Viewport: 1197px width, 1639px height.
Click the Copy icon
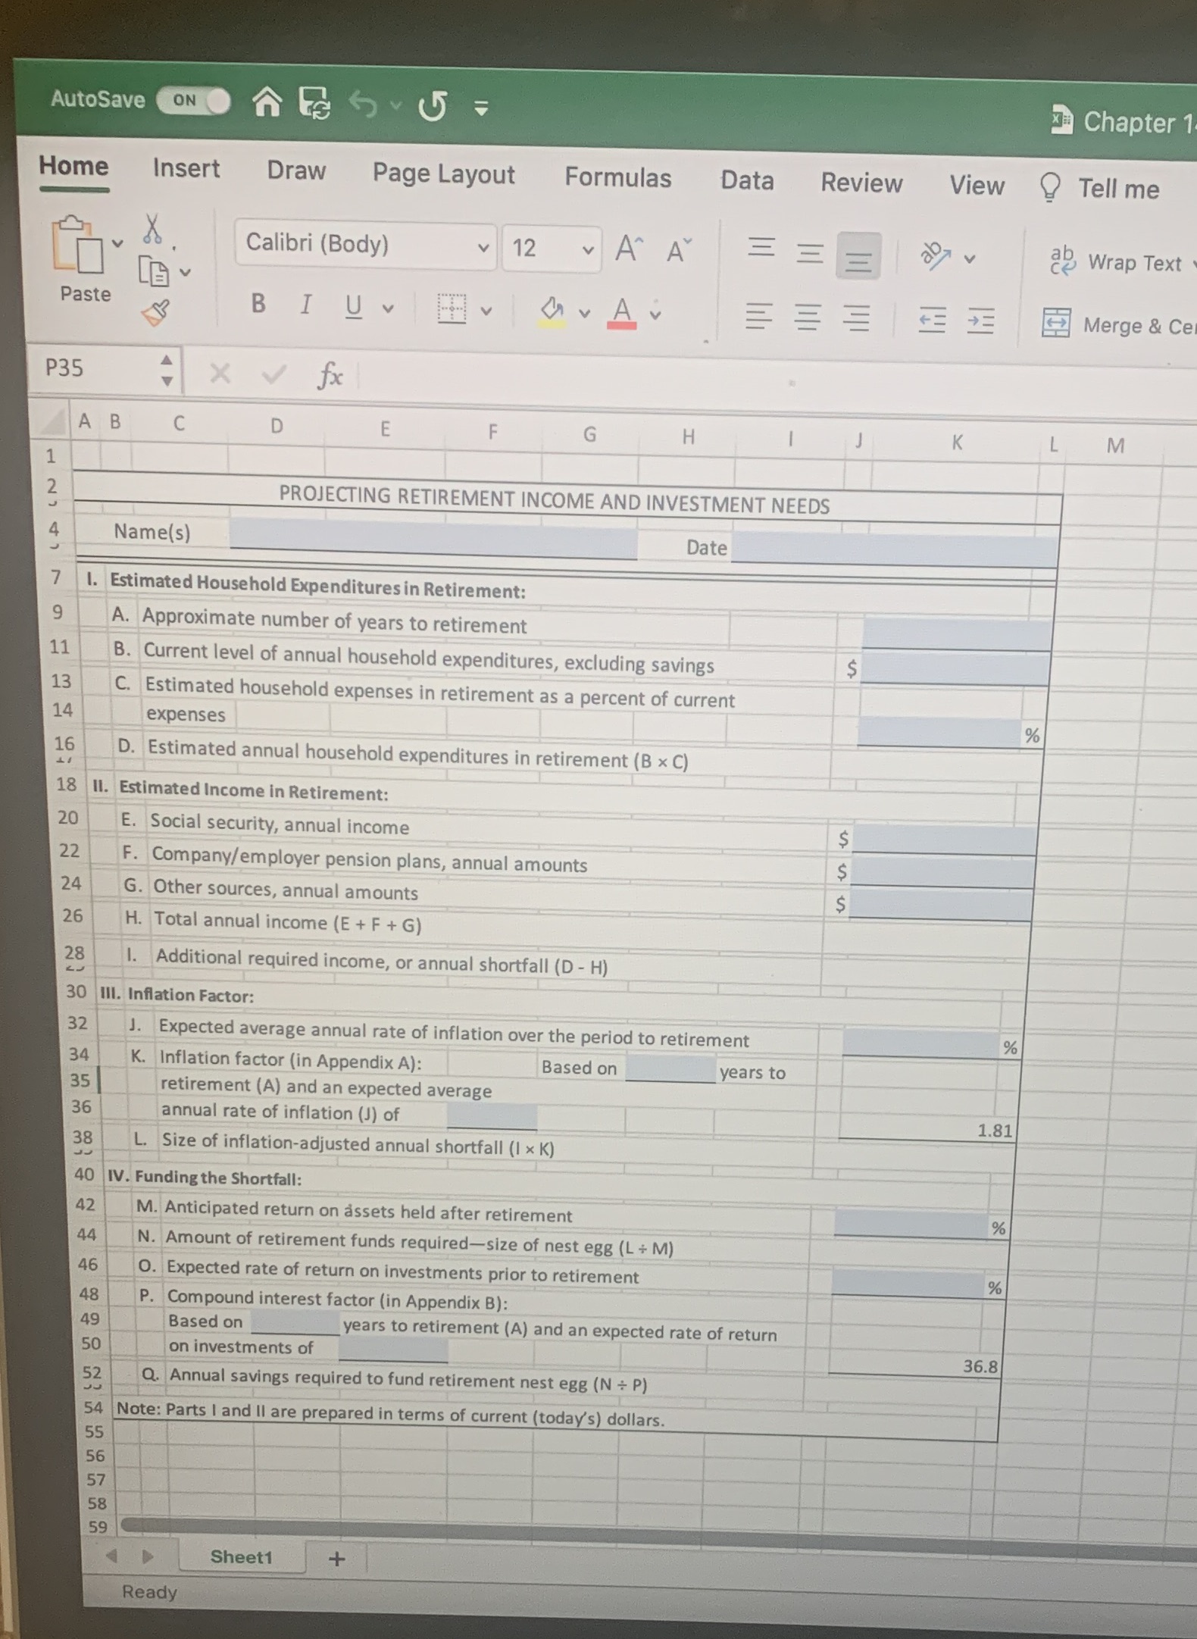click(154, 271)
